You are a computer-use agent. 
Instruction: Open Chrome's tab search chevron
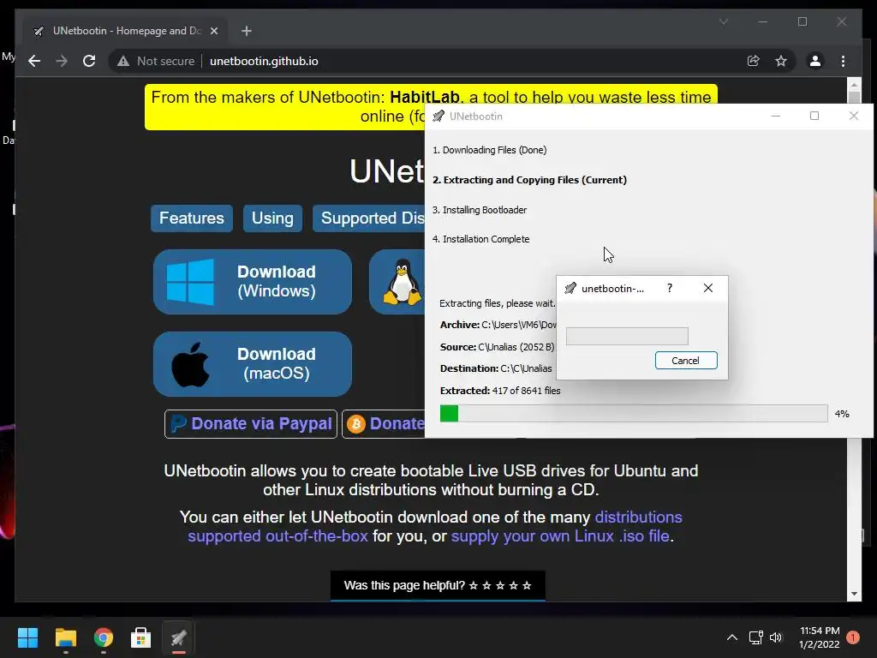[x=723, y=21]
